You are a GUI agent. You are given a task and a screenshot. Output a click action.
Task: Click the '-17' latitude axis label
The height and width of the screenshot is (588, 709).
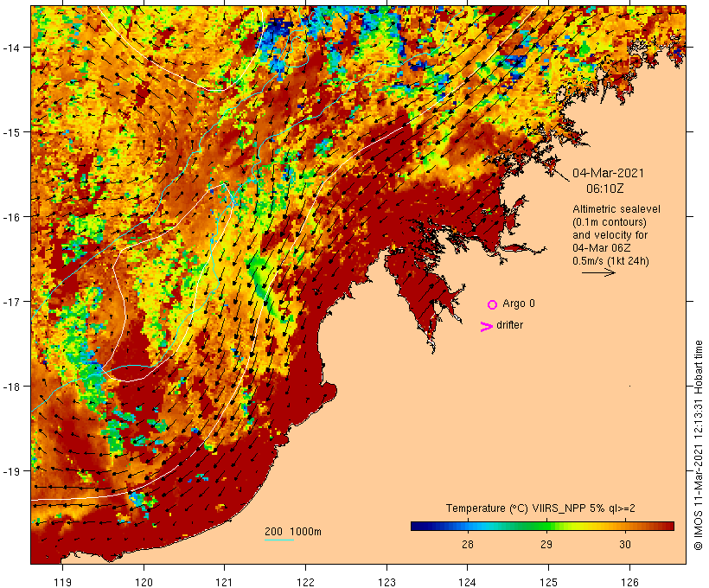10,301
